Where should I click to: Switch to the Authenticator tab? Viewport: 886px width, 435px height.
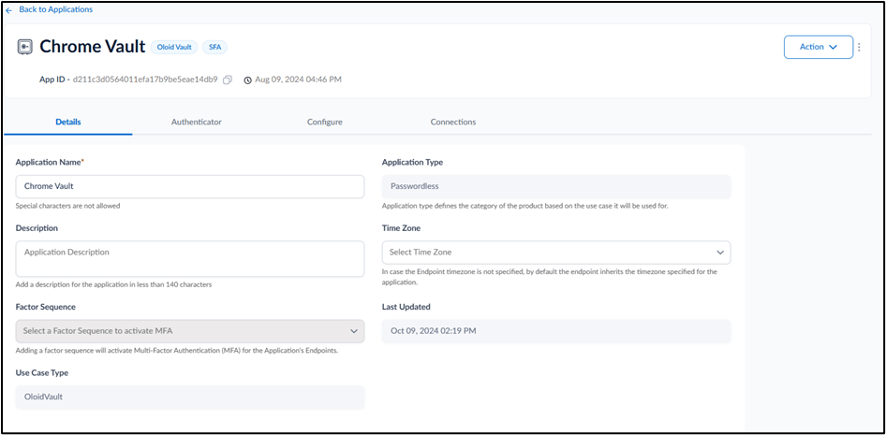tap(196, 122)
